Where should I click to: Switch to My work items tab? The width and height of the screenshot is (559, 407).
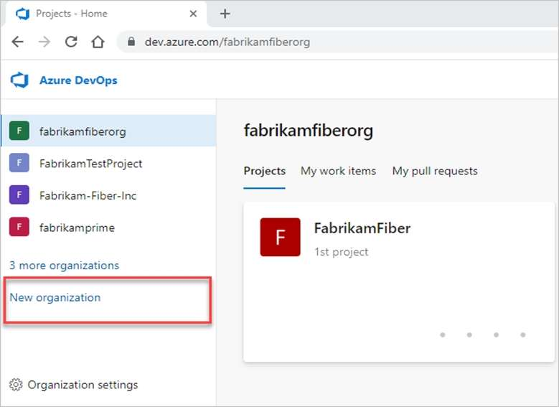click(338, 171)
